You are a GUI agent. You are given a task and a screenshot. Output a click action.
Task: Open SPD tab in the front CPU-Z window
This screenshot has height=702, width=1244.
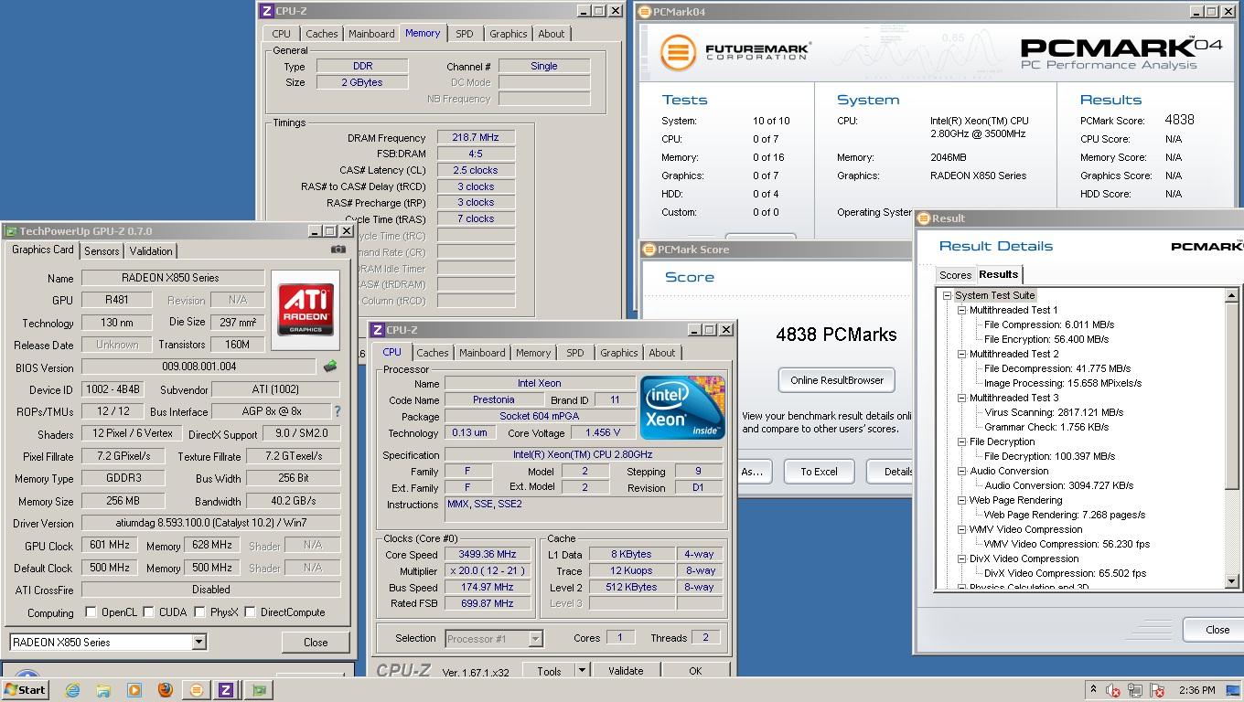[574, 353]
